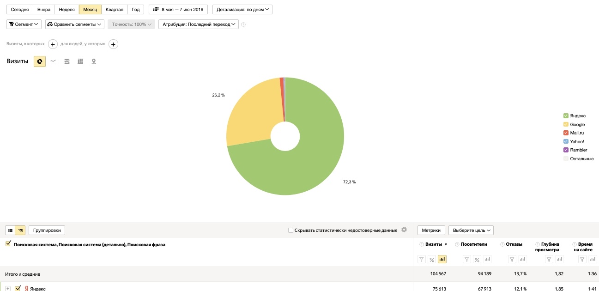599x291 pixels.
Task: Open the Группировки button
Action: (x=47, y=230)
